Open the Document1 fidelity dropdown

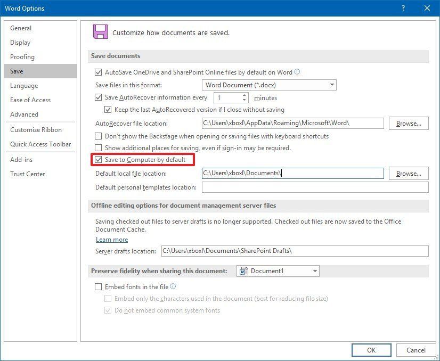(x=314, y=270)
